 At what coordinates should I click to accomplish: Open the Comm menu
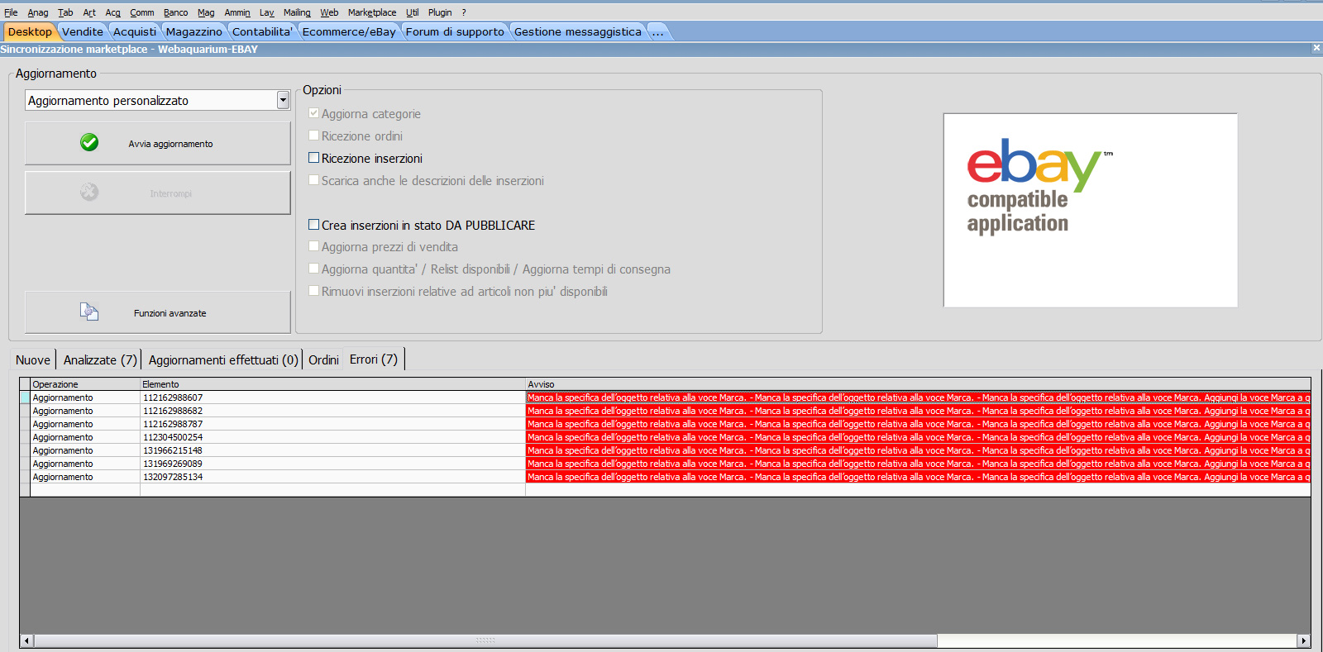142,12
